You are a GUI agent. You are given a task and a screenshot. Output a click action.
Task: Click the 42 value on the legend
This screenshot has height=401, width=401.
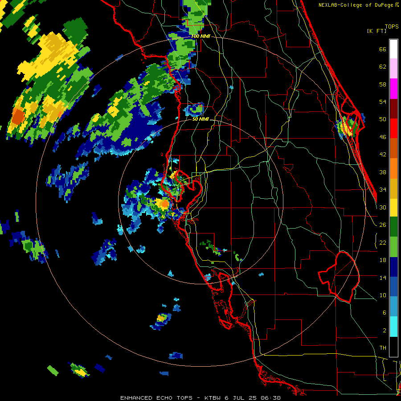pyautogui.click(x=383, y=155)
